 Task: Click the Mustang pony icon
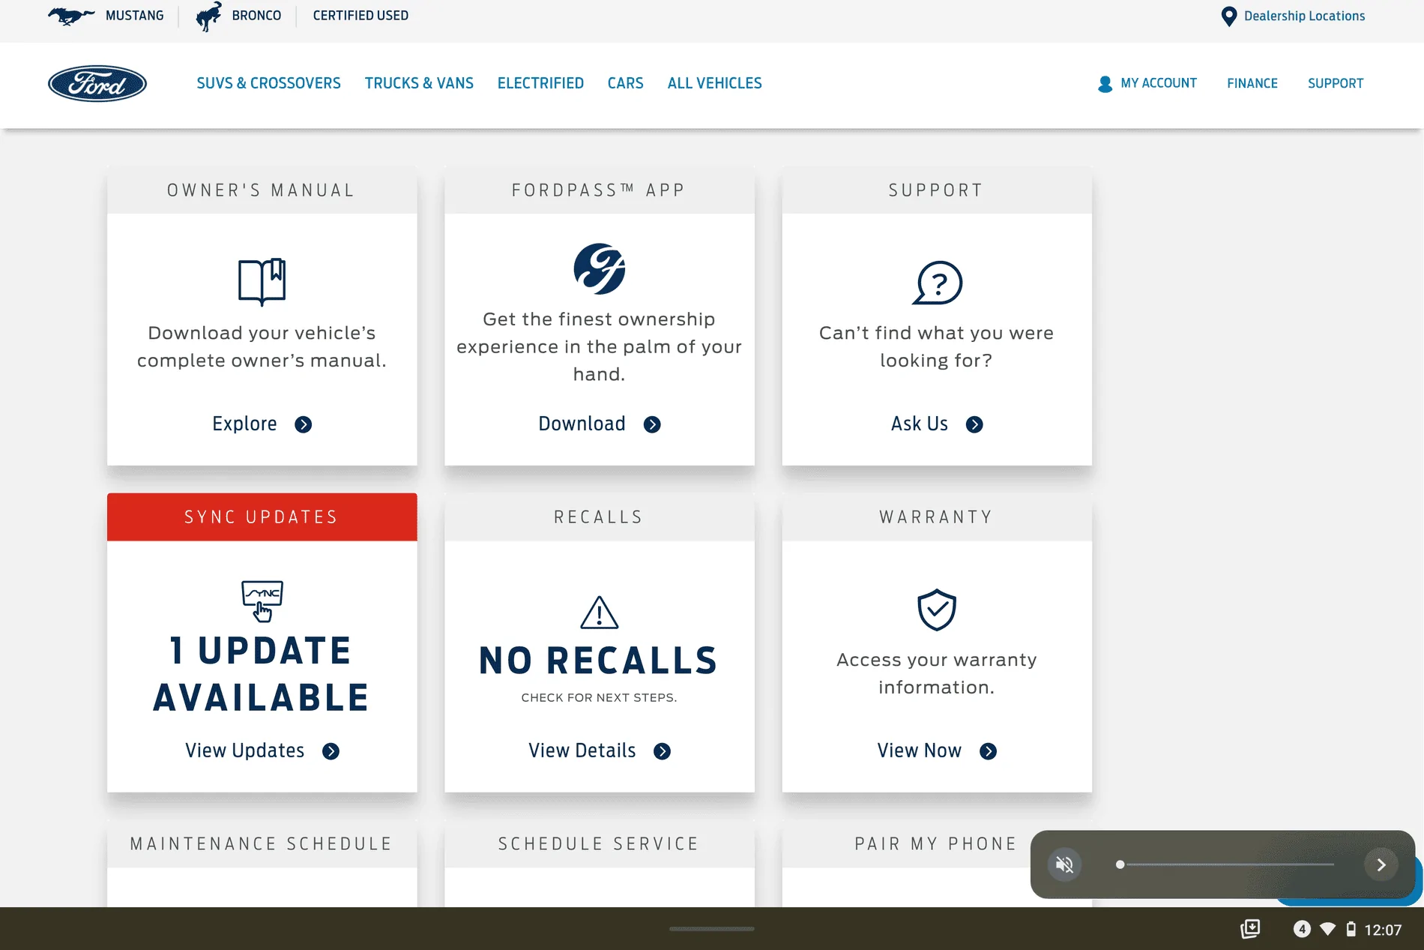click(x=71, y=16)
